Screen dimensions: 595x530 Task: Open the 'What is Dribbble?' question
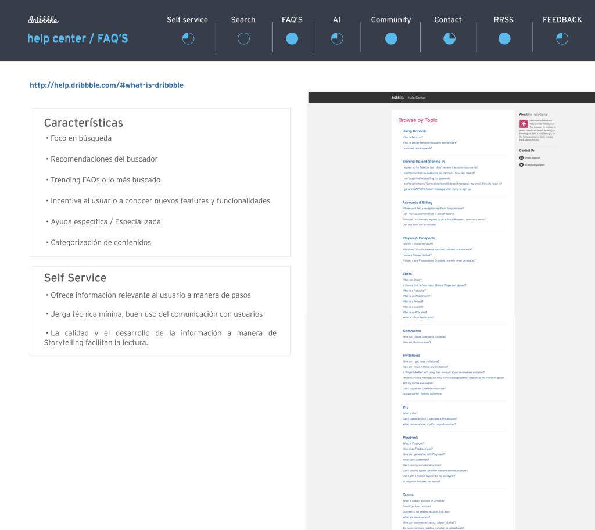tap(413, 137)
